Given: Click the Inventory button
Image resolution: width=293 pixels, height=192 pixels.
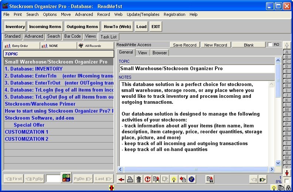Looking at the screenshot, I should (x=15, y=27).
